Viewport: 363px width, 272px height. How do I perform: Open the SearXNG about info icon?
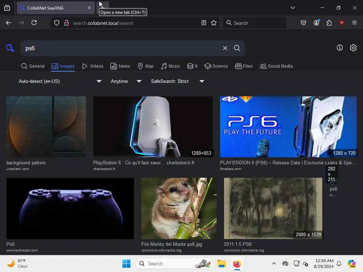340,48
